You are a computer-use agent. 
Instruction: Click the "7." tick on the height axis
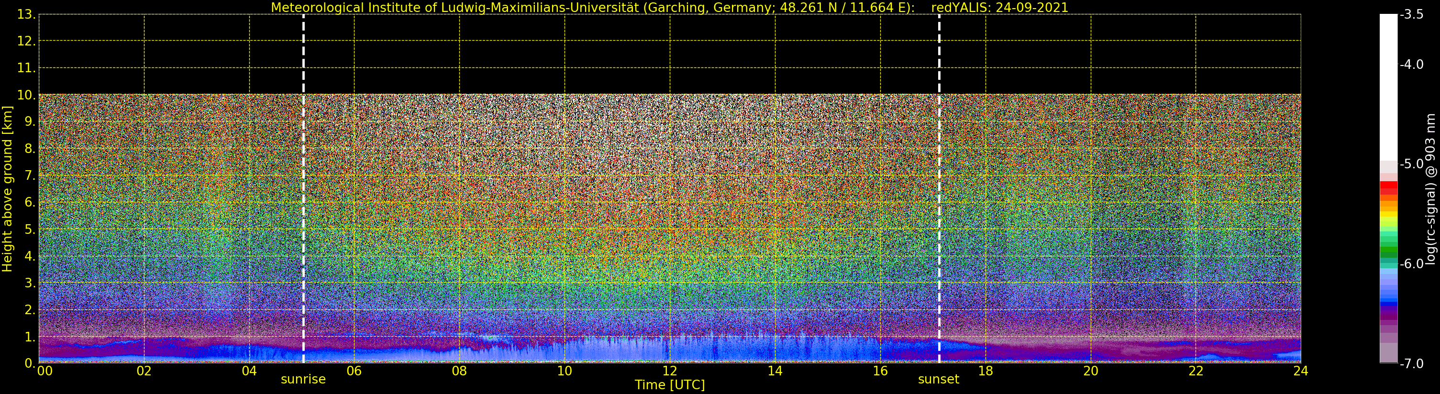[30, 175]
